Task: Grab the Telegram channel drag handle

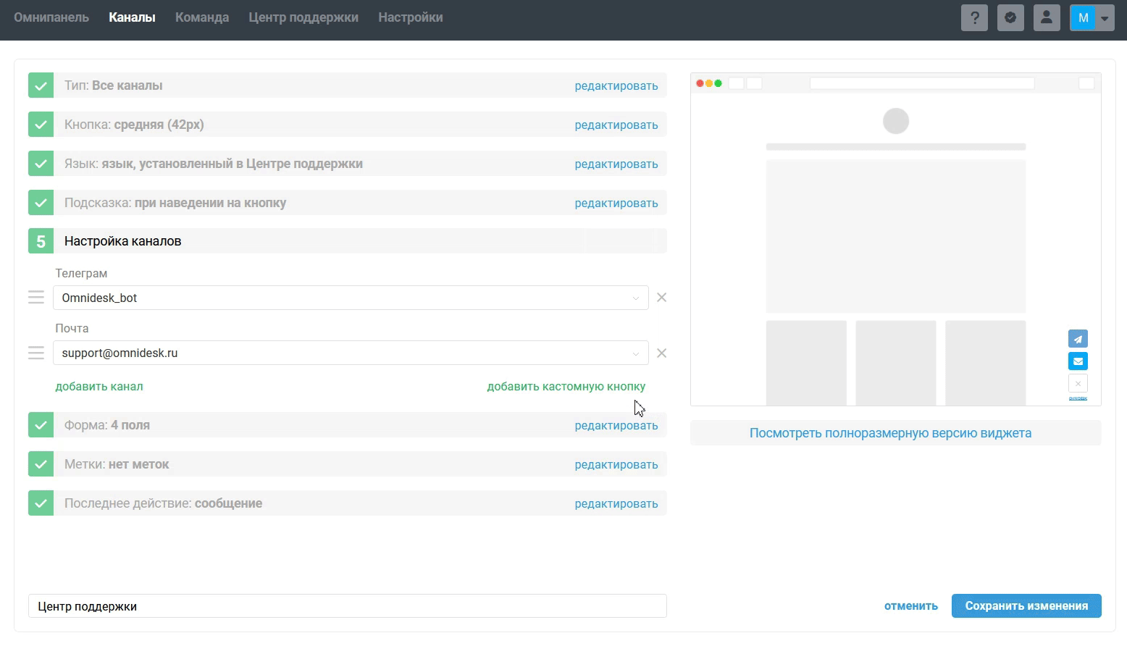Action: pyautogui.click(x=36, y=298)
